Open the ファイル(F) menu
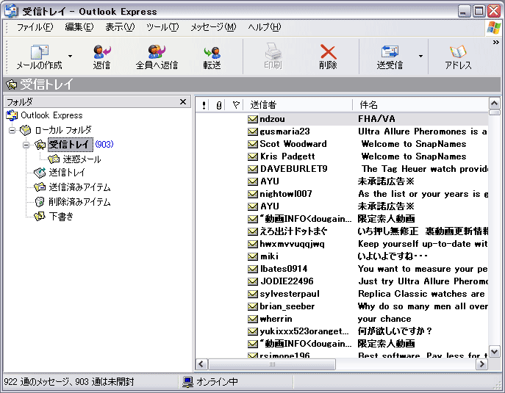 (35, 27)
